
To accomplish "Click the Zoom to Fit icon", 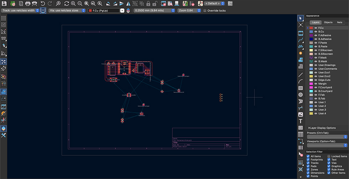I will [x=87, y=3].
